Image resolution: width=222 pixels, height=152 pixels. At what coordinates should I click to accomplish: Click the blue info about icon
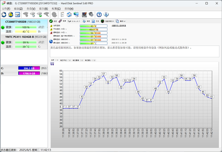pyautogui.click(x=106, y=14)
